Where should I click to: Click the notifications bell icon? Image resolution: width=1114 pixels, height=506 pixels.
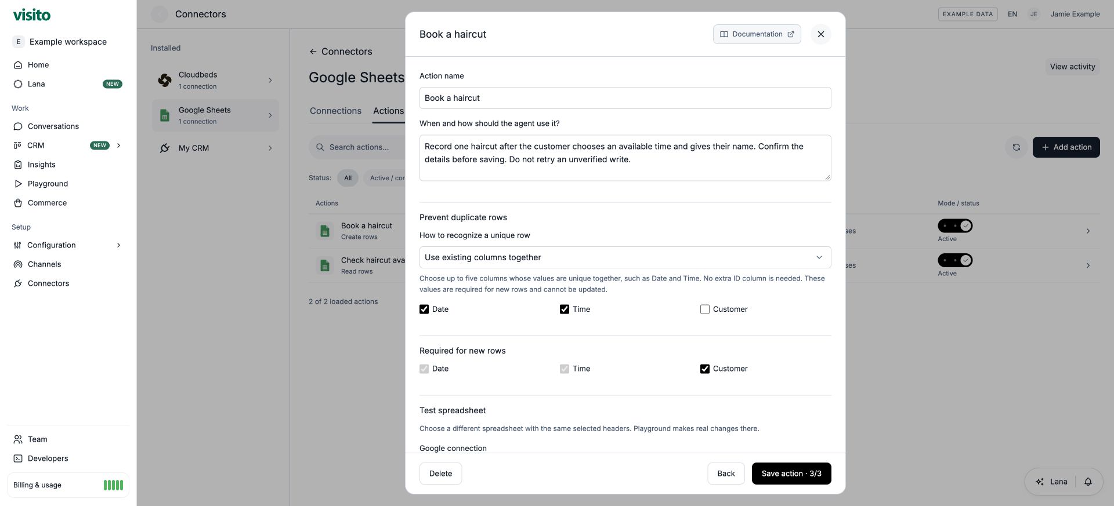point(1088,482)
